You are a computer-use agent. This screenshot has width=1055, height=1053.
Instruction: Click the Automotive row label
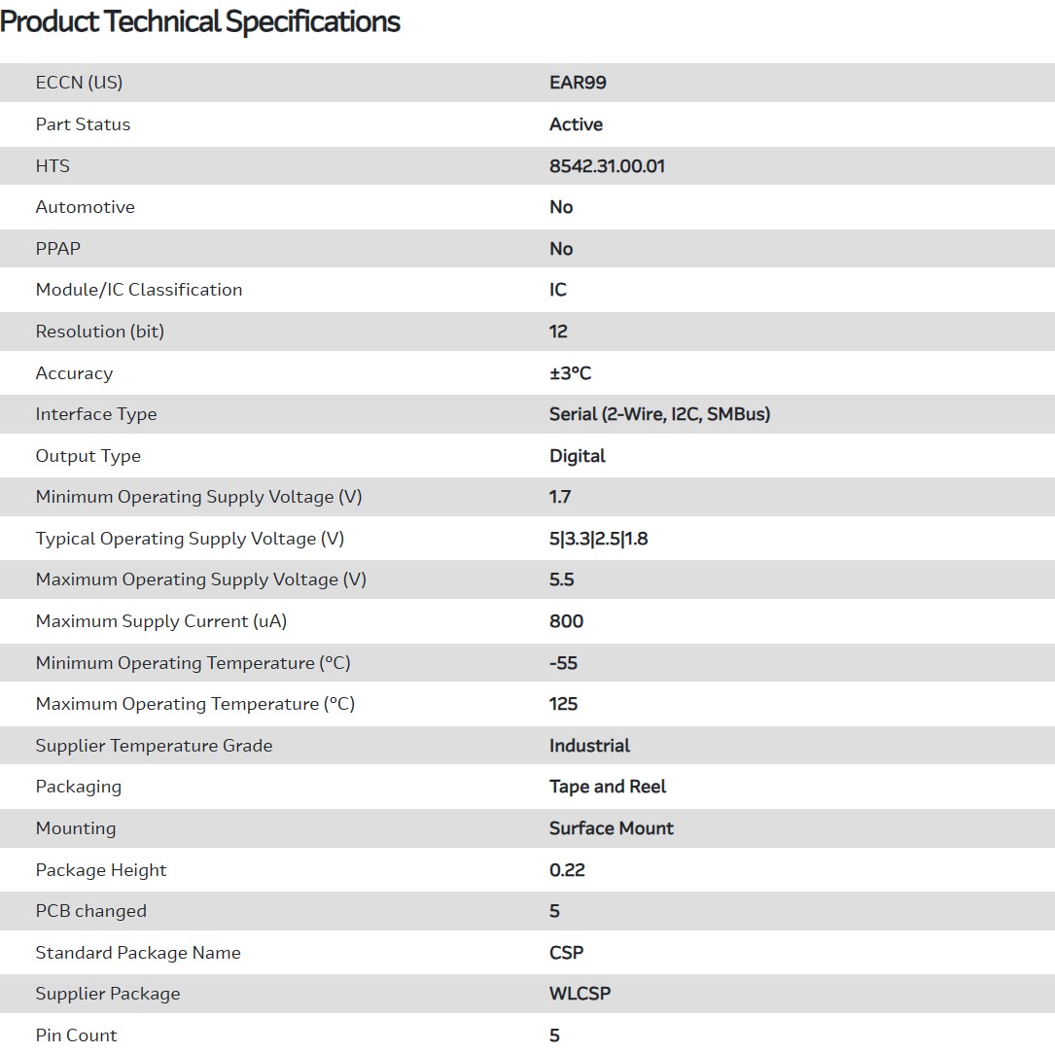85,207
